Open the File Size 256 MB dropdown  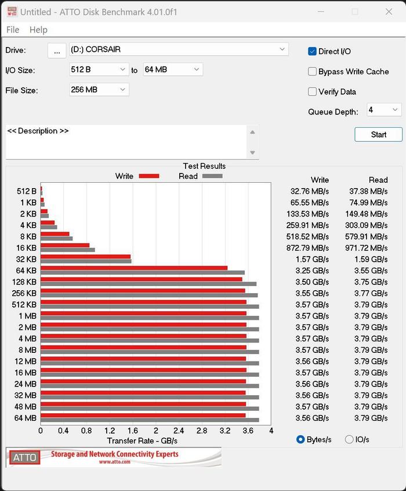point(99,90)
